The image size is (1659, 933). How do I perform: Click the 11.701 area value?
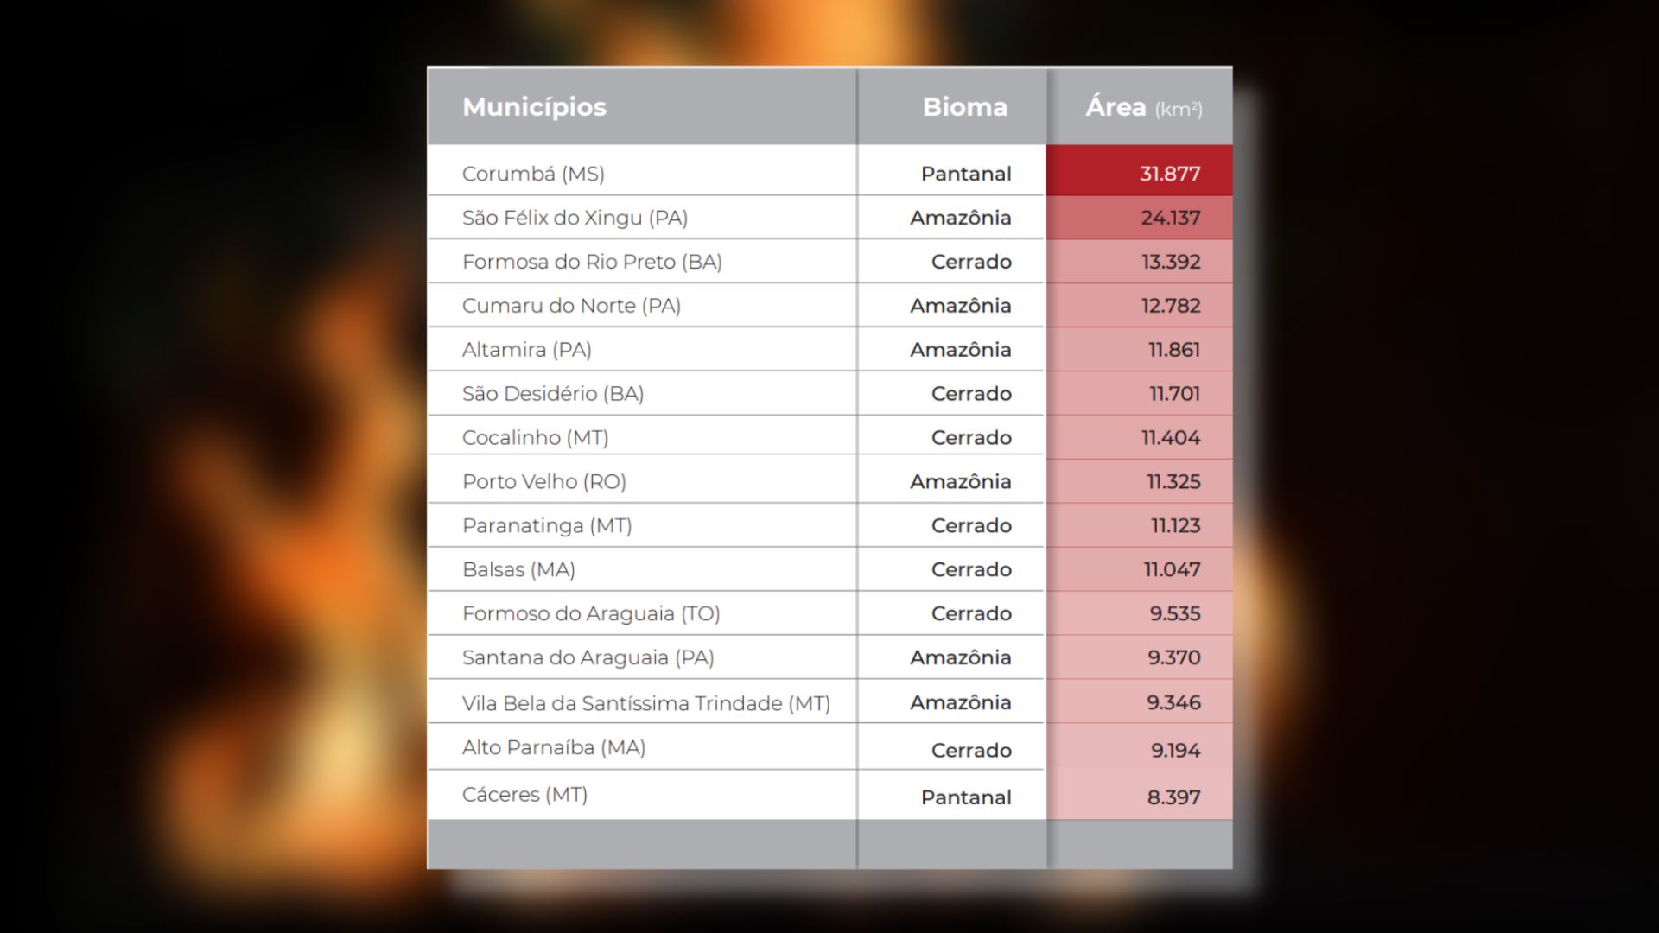(x=1173, y=394)
